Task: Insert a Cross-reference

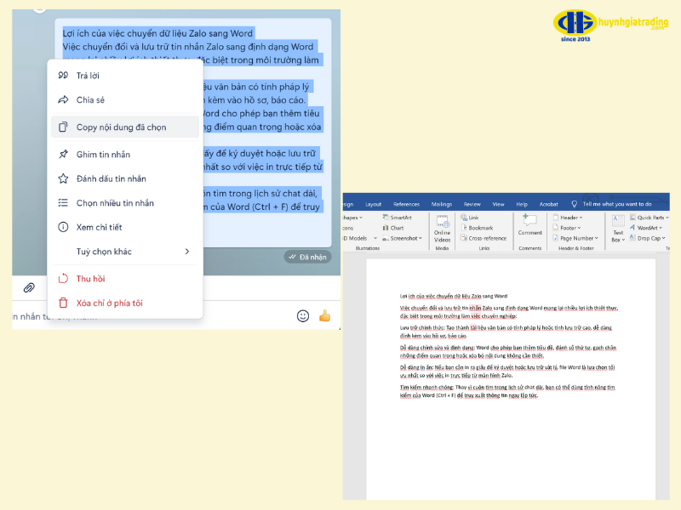Action: pos(487,238)
